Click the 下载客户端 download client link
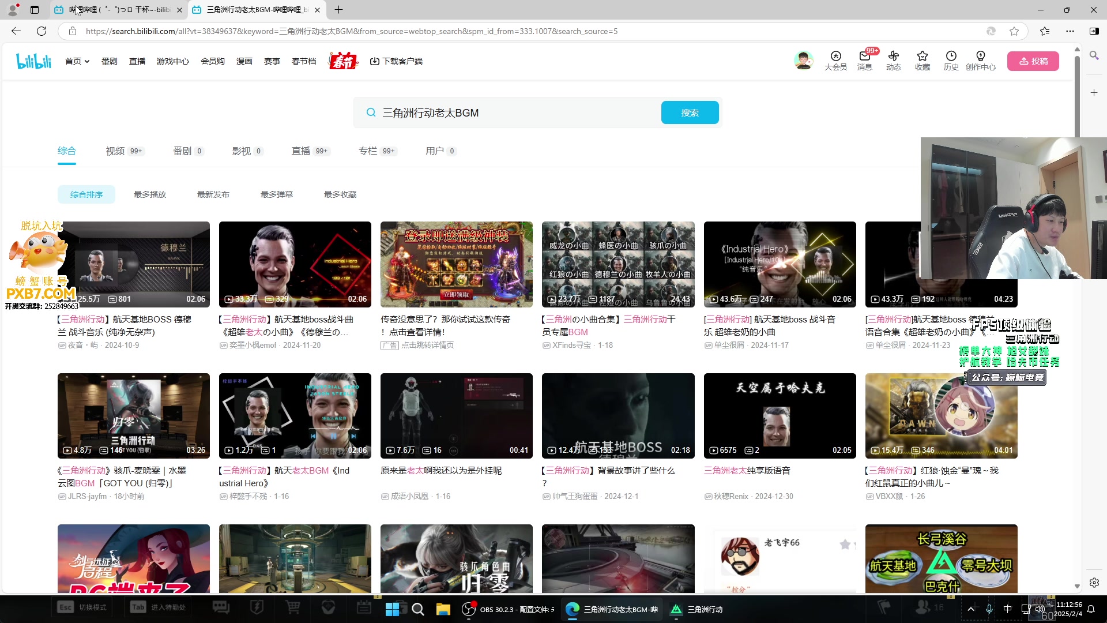Image resolution: width=1107 pixels, height=623 pixels. coord(396,61)
